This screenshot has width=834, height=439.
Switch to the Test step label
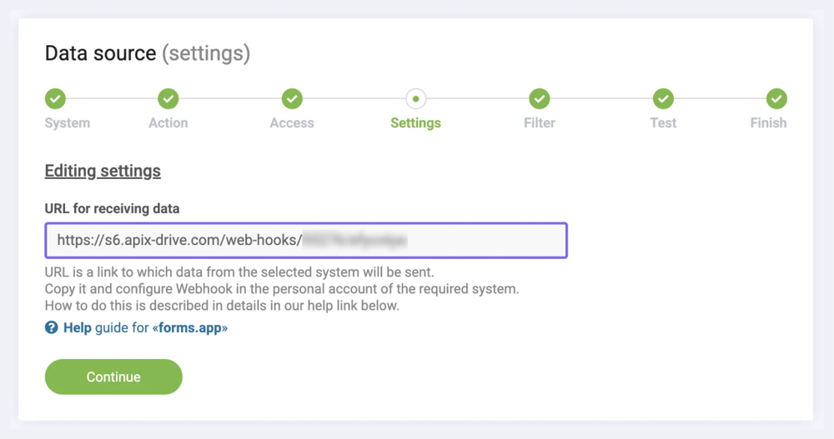pos(663,122)
